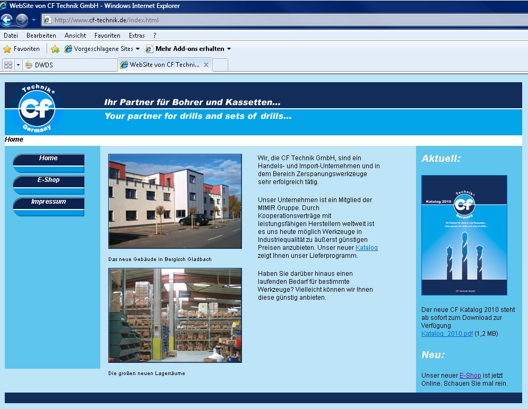Click the CF Technik Germany logo
Screen dimensions: 528x409
pyautogui.click(x=37, y=108)
